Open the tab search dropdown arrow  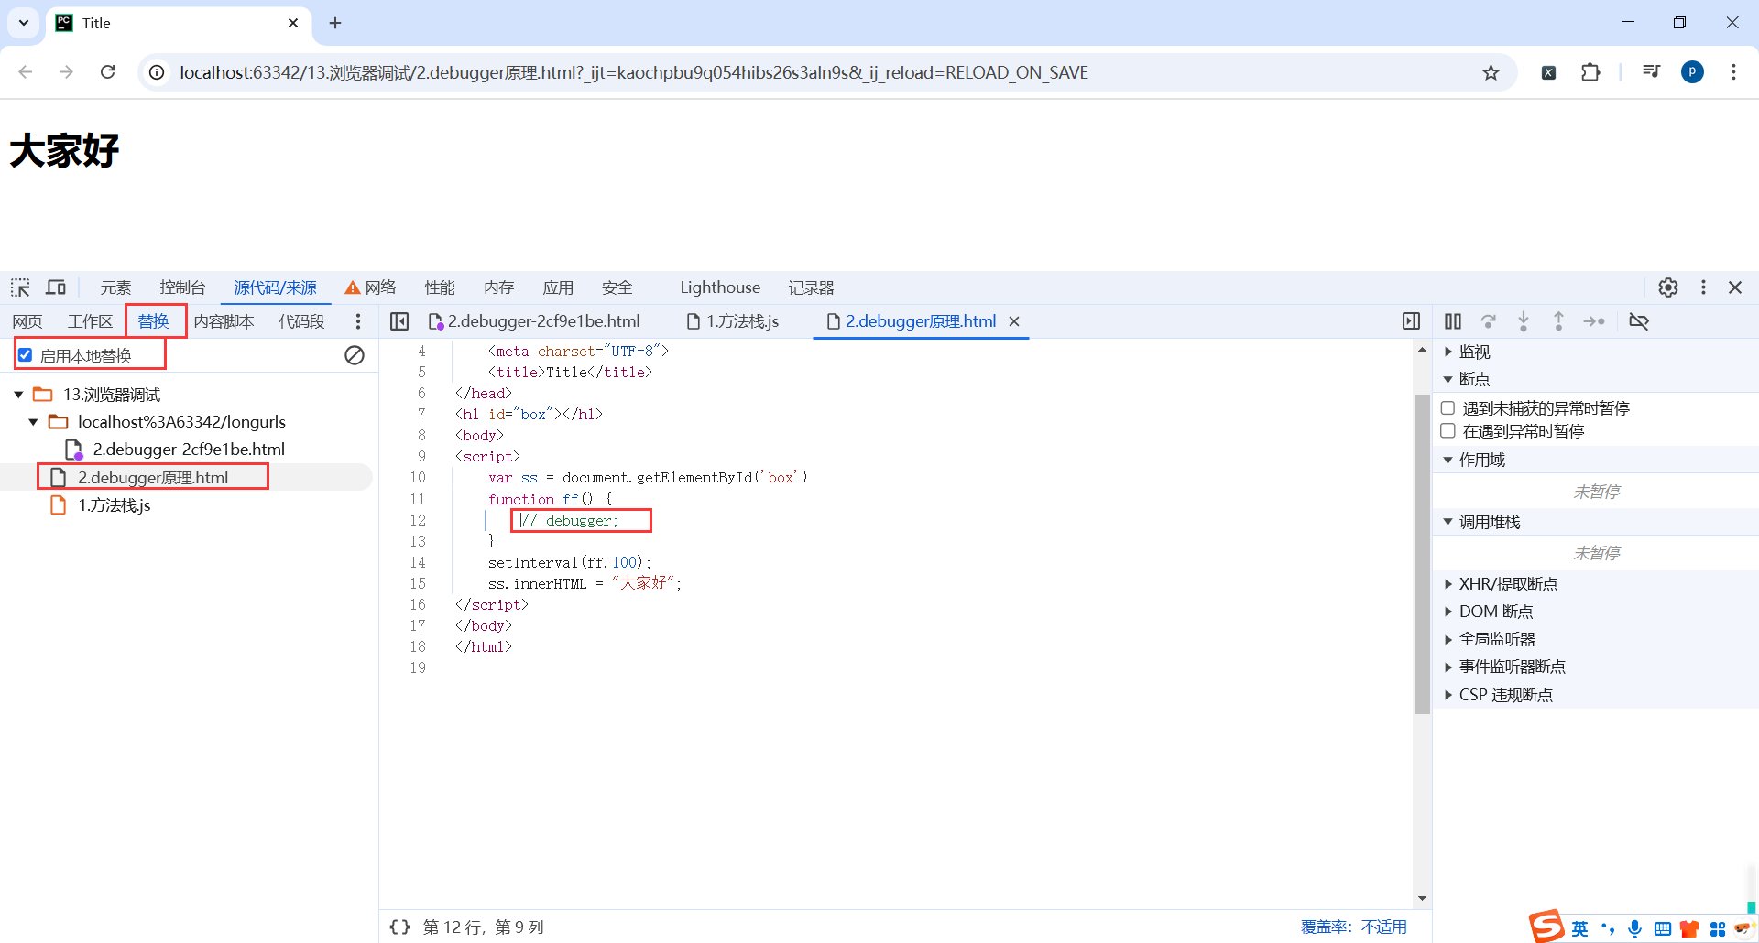[x=24, y=23]
